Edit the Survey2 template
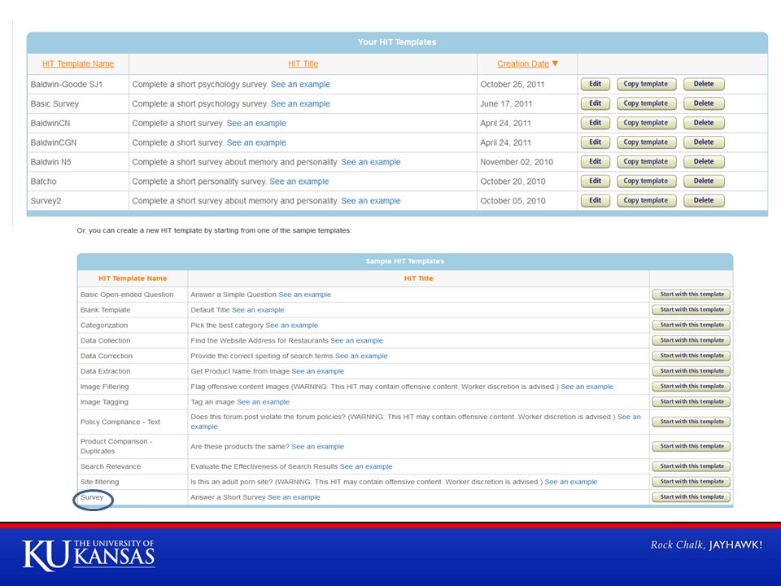The width and height of the screenshot is (781, 586). 596,201
